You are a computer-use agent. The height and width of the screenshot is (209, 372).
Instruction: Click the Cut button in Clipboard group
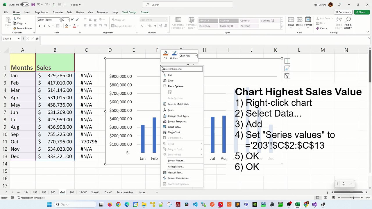coord(17,18)
